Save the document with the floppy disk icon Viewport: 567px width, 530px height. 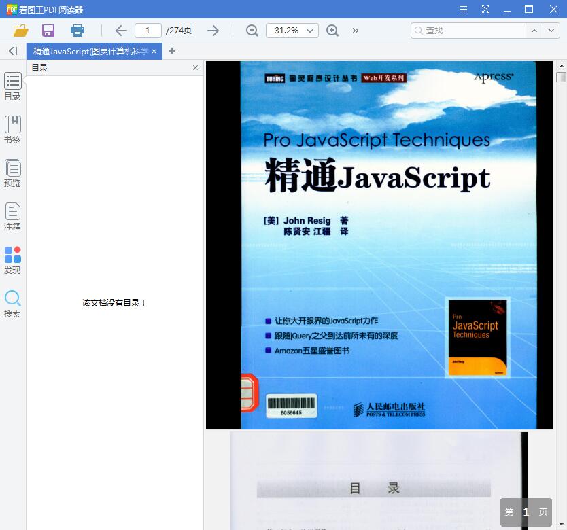(48, 31)
